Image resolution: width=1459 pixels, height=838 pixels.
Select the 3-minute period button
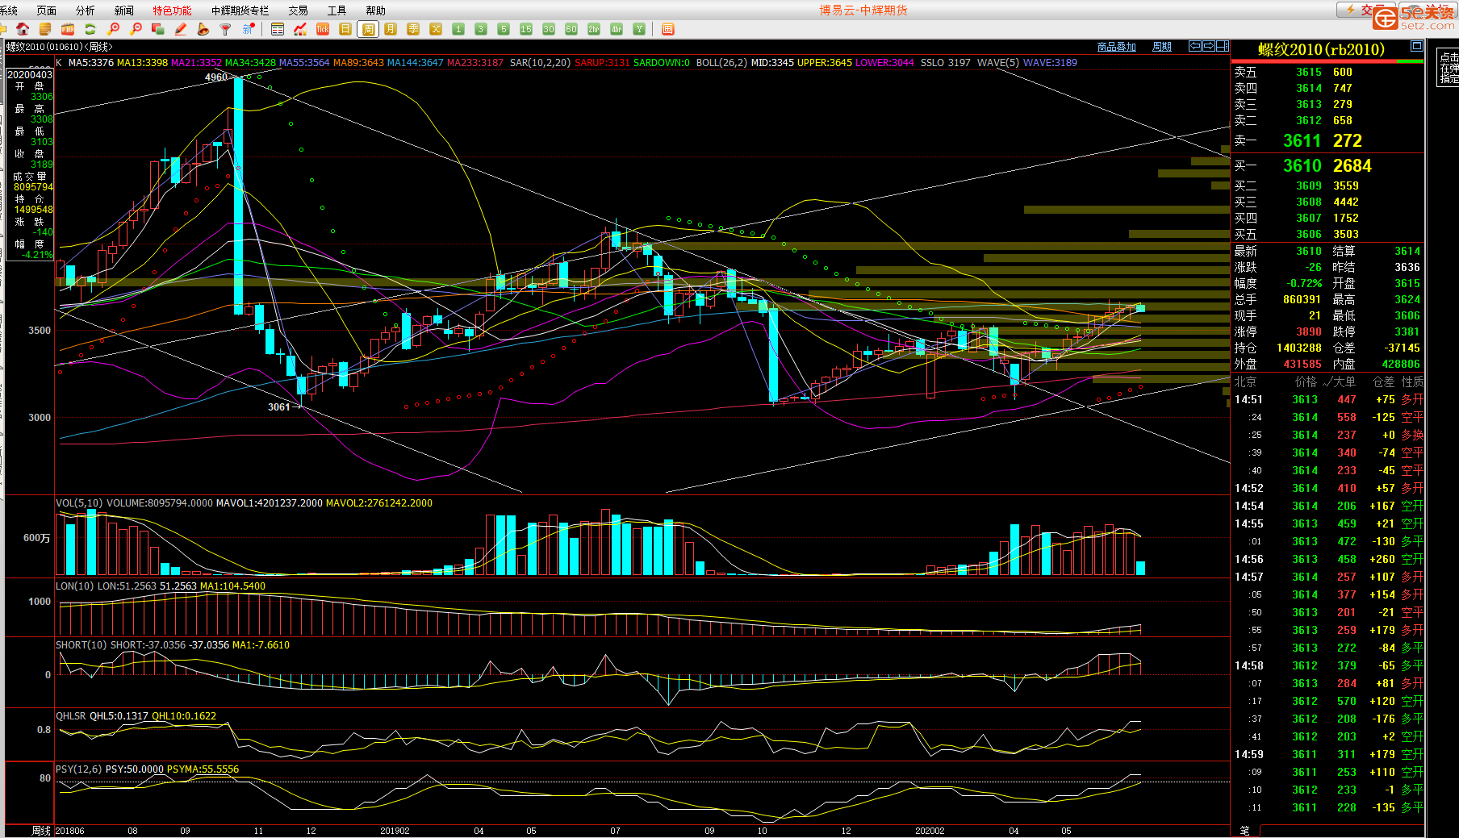(x=481, y=29)
